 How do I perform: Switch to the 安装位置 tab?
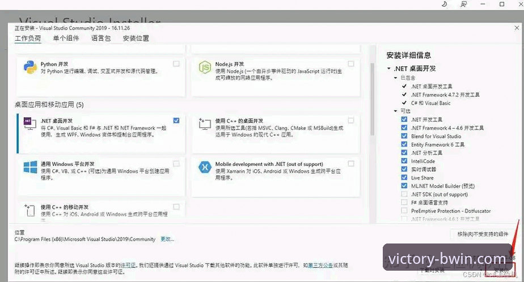[x=136, y=39]
